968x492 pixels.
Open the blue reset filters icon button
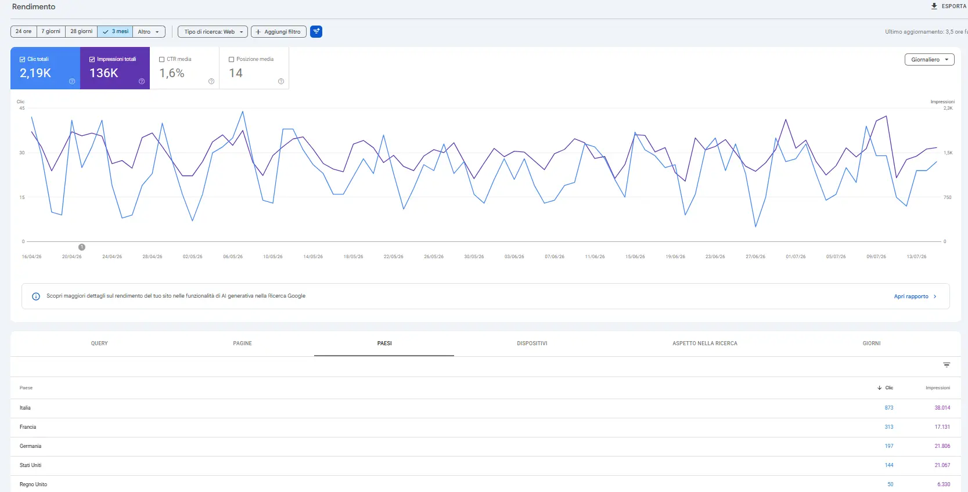point(316,32)
